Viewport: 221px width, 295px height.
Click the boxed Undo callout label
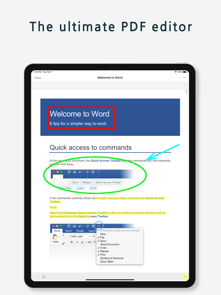[x=80, y=188]
